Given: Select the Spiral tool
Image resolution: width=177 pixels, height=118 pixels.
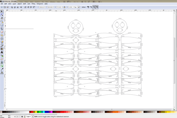Looking at the screenshot, I should [2, 39].
